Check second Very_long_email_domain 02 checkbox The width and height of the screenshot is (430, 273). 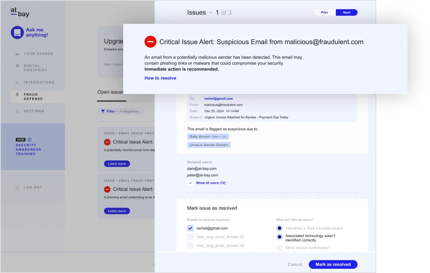pos(190,246)
